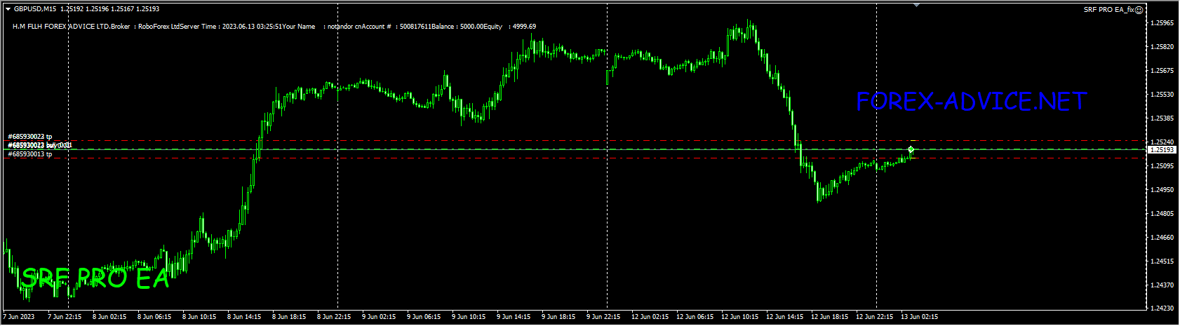This screenshot has width=1180, height=326.
Task: Click the H.M FLLH FOREX ADVICE LTD. text
Action: [x=62, y=27]
